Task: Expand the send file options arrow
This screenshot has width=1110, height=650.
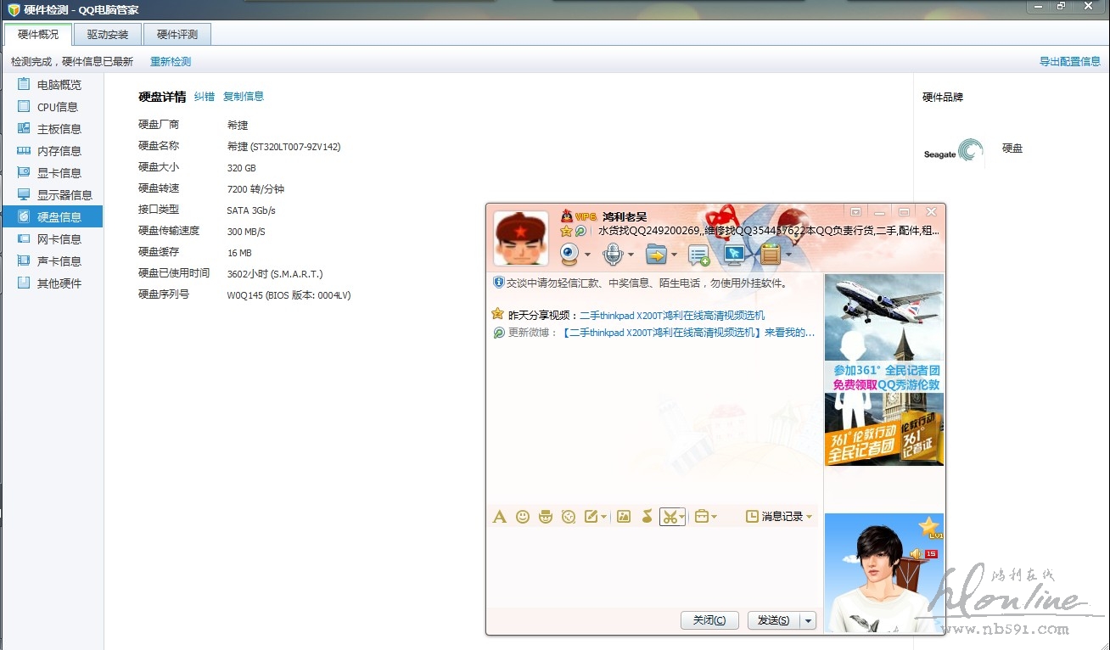Action: [674, 255]
